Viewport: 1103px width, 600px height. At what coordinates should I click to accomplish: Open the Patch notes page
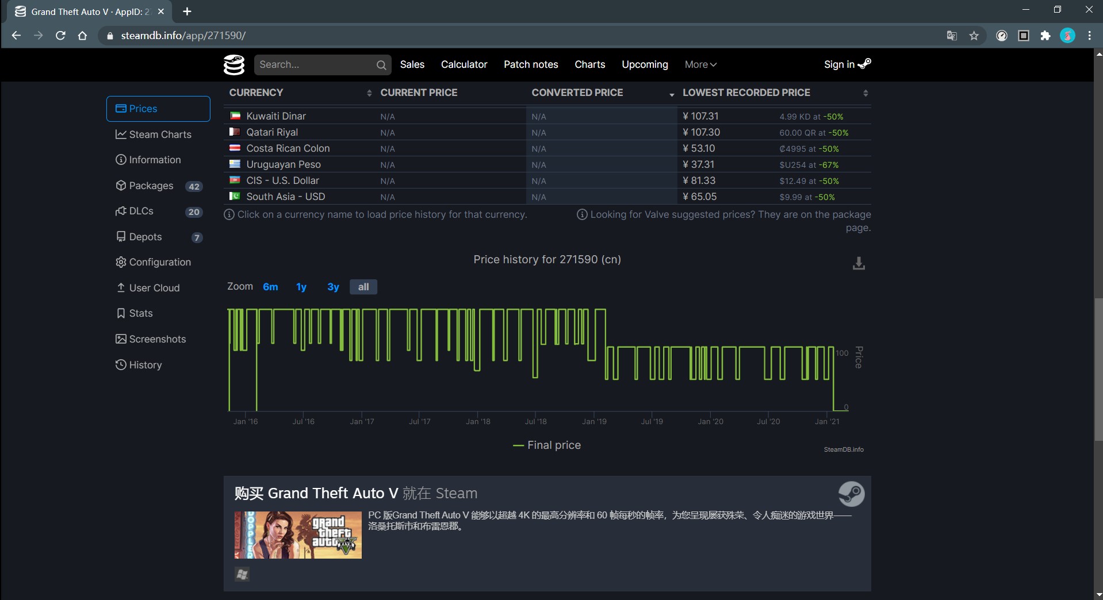pos(531,64)
